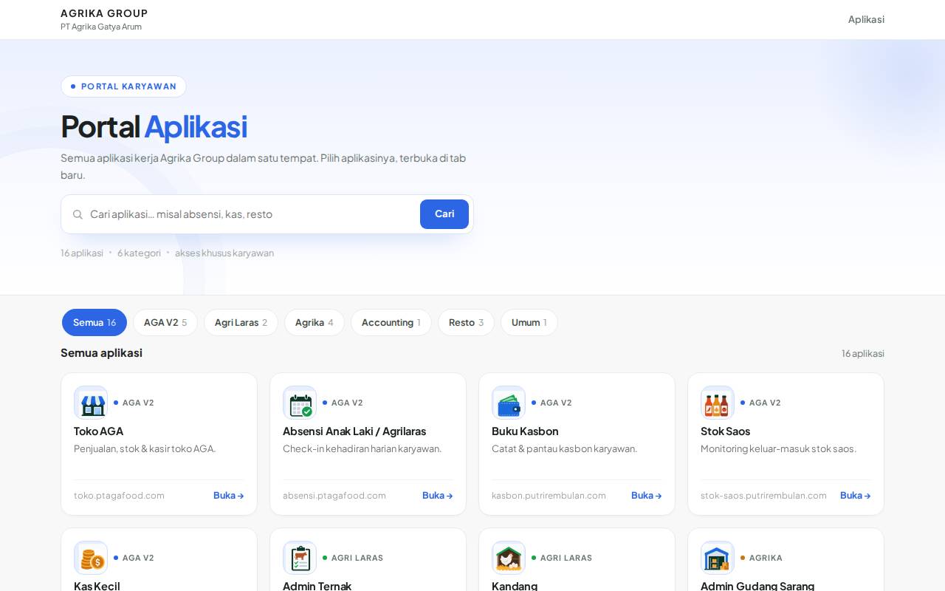945x591 pixels.
Task: Click the search magnifier icon
Action: (x=78, y=214)
